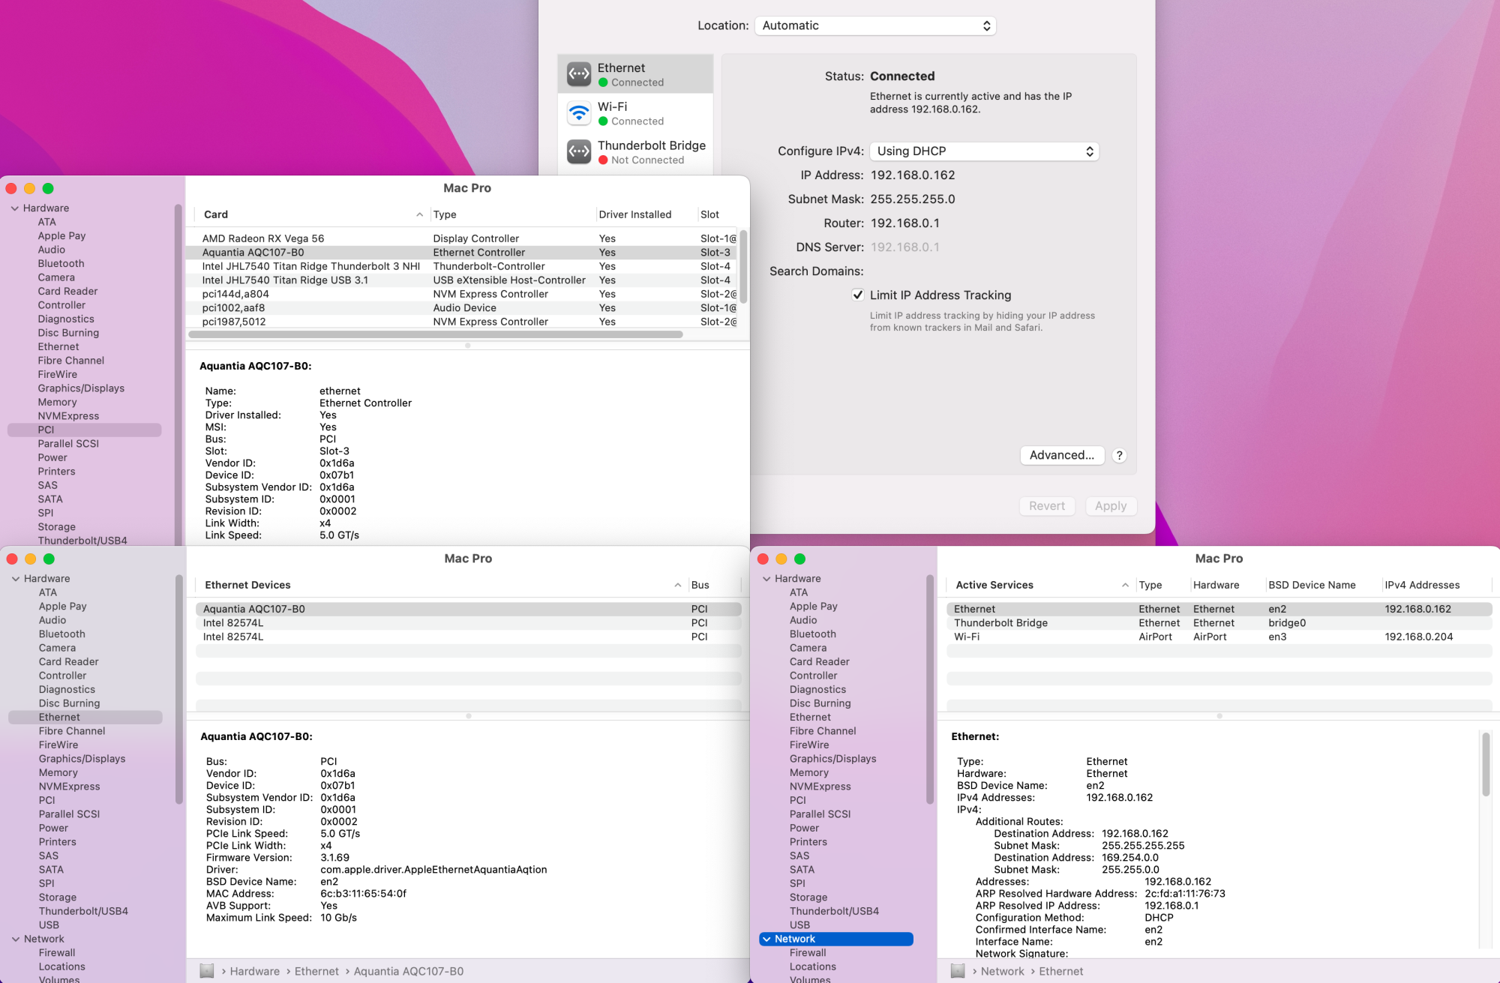Select Bluetooth in the Hardware list
The width and height of the screenshot is (1500, 983).
pos(61,263)
